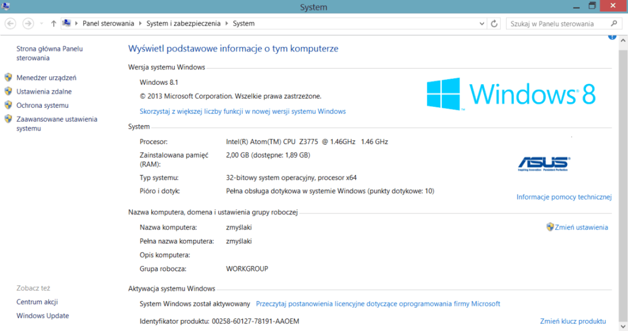Click shield icon beside Ochrona systemu
The image size is (628, 331).
pos(8,105)
